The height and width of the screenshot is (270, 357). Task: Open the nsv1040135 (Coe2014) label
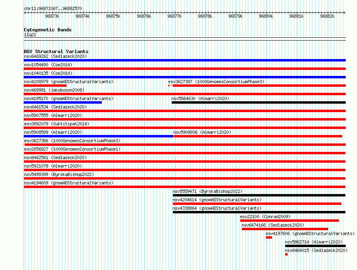tap(48, 73)
